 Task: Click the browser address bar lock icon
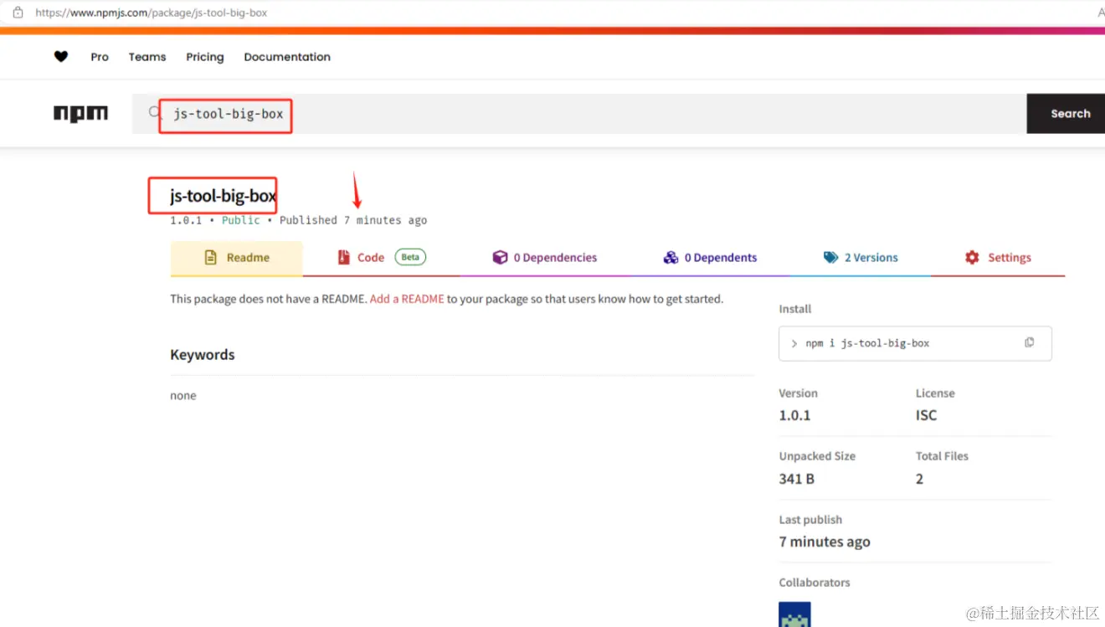click(18, 13)
